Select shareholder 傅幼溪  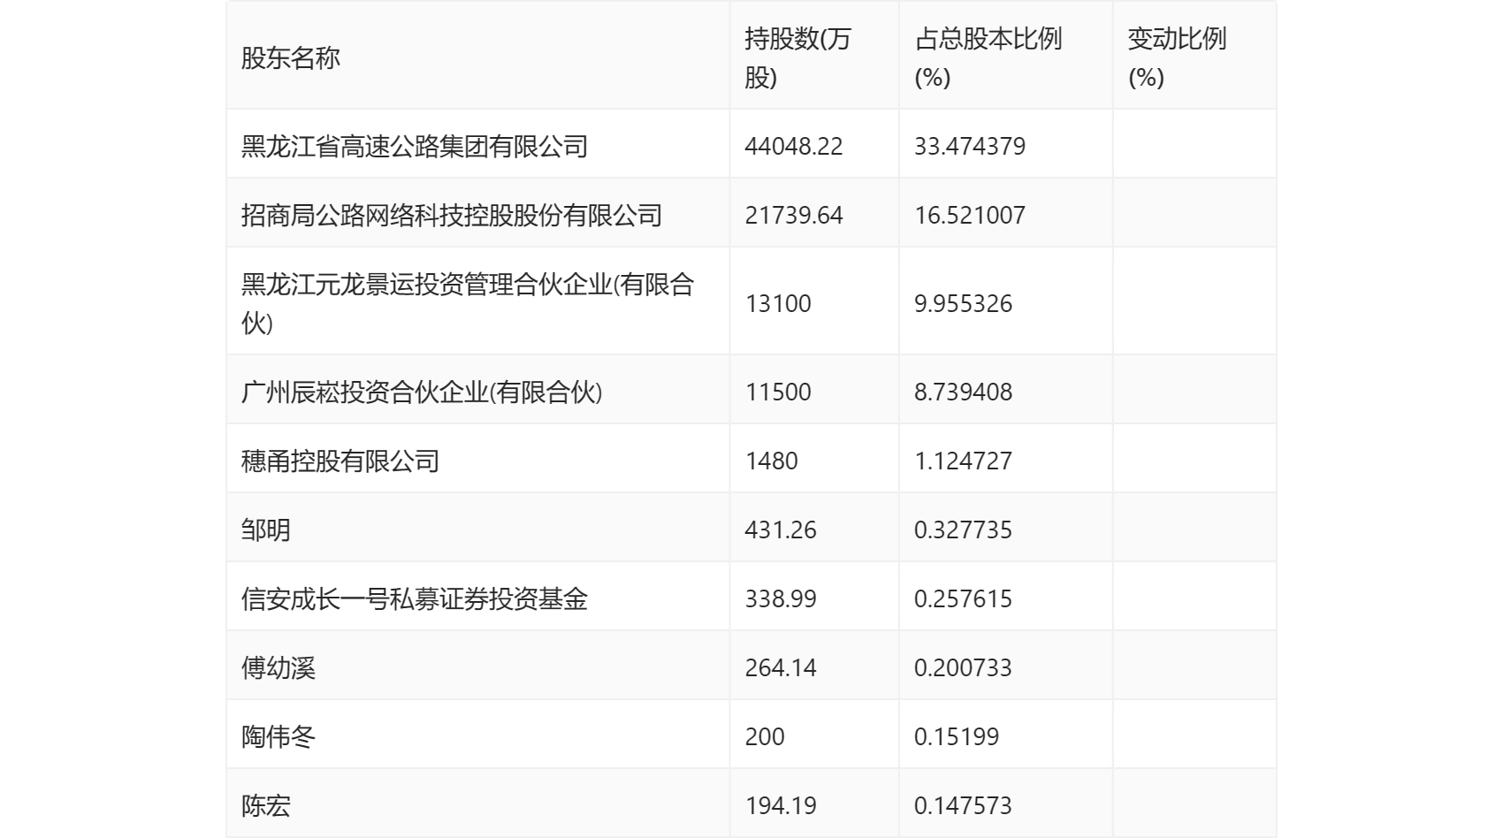(278, 667)
